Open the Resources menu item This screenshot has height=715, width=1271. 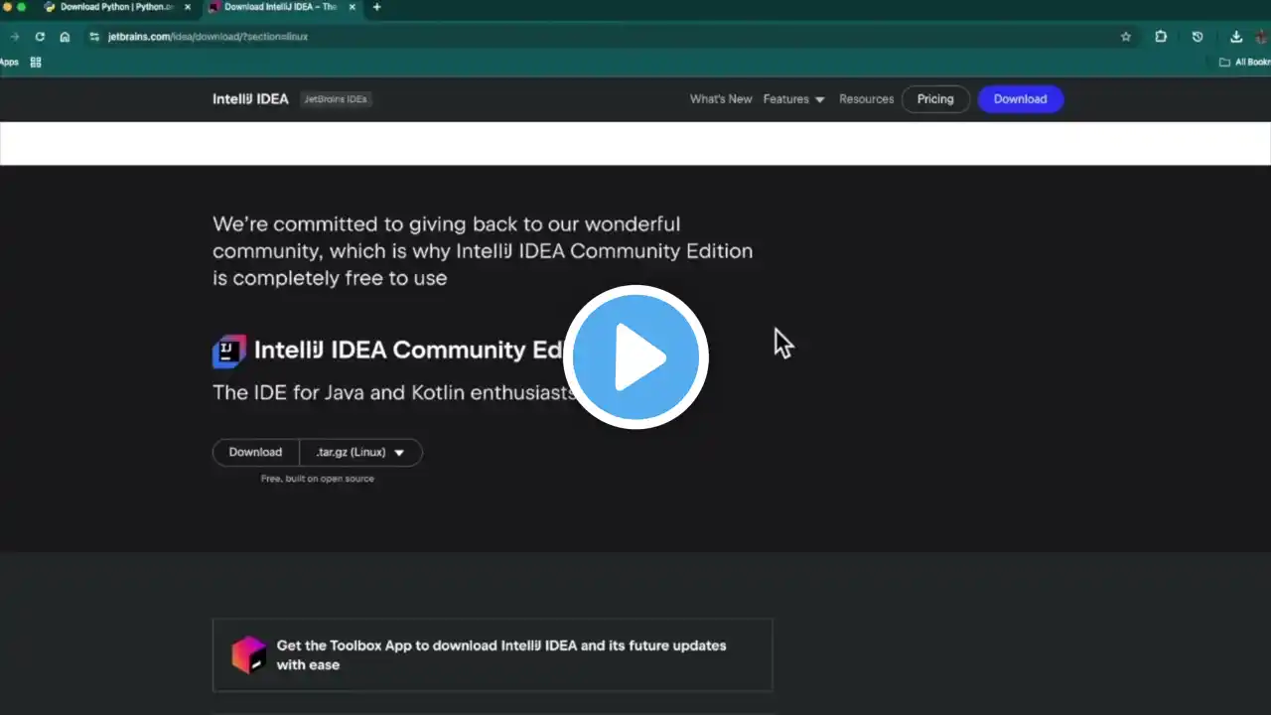(866, 99)
